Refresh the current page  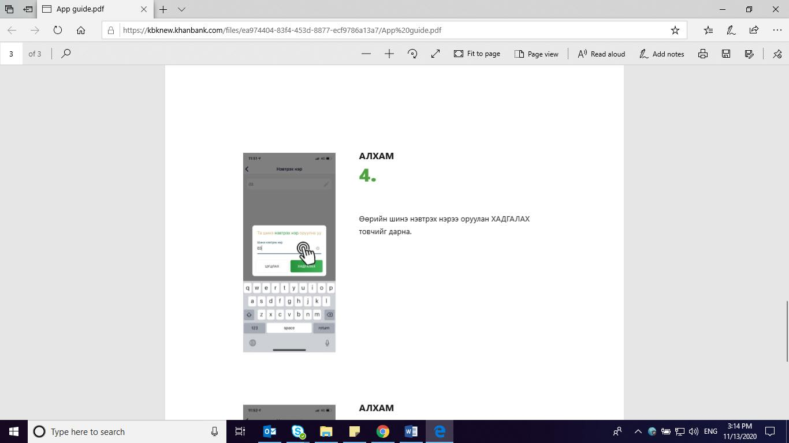click(58, 30)
